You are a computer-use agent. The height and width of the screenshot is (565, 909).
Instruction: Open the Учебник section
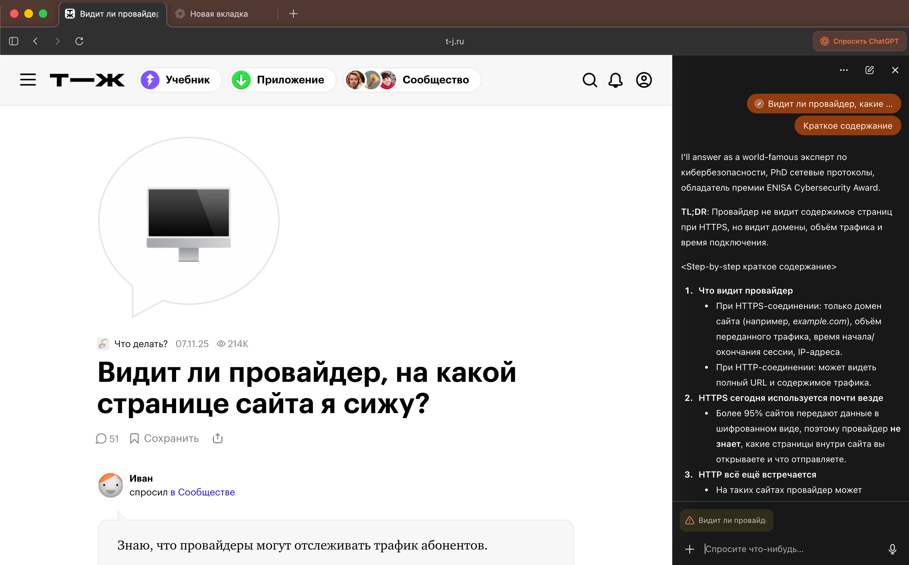(180, 80)
